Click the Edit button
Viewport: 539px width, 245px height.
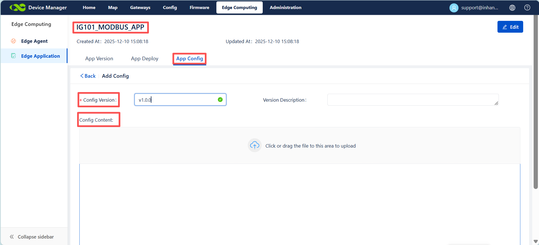510,27
